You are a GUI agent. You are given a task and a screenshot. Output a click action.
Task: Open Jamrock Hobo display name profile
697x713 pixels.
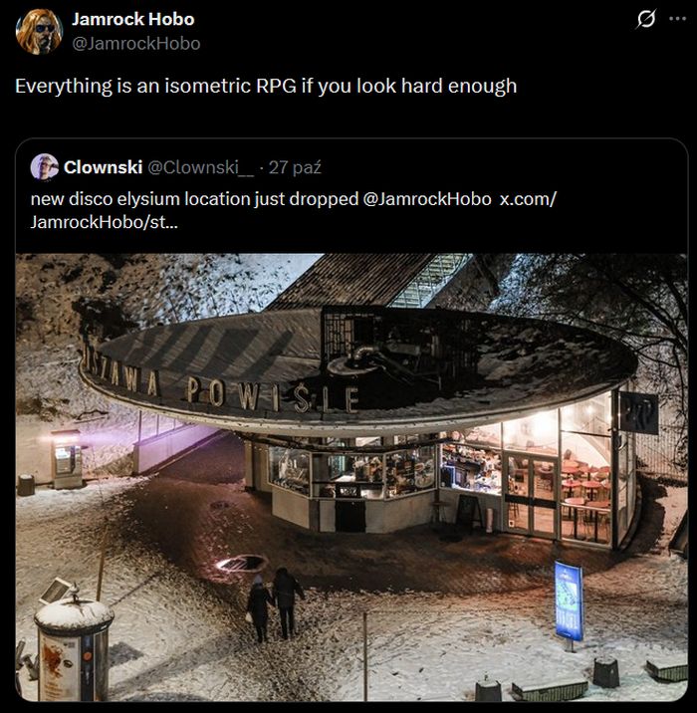pos(132,19)
